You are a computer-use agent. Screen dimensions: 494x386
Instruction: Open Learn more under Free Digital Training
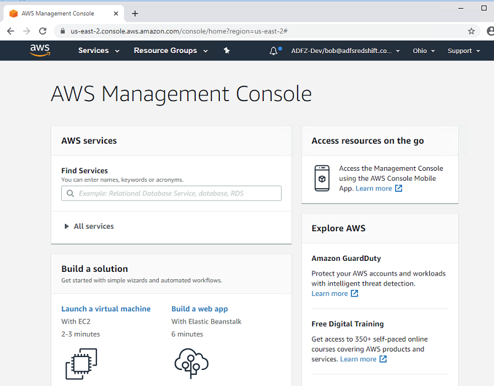click(x=358, y=359)
